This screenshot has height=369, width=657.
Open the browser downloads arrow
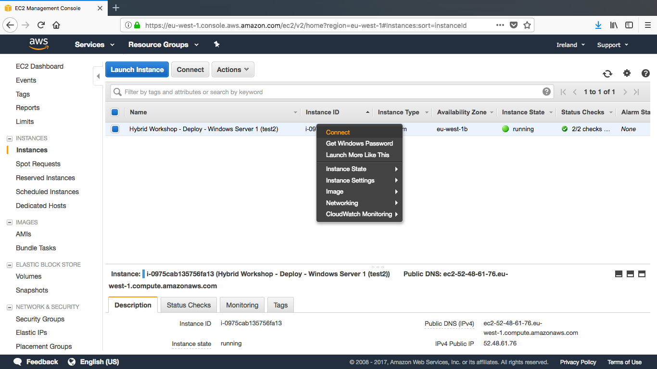coord(598,25)
